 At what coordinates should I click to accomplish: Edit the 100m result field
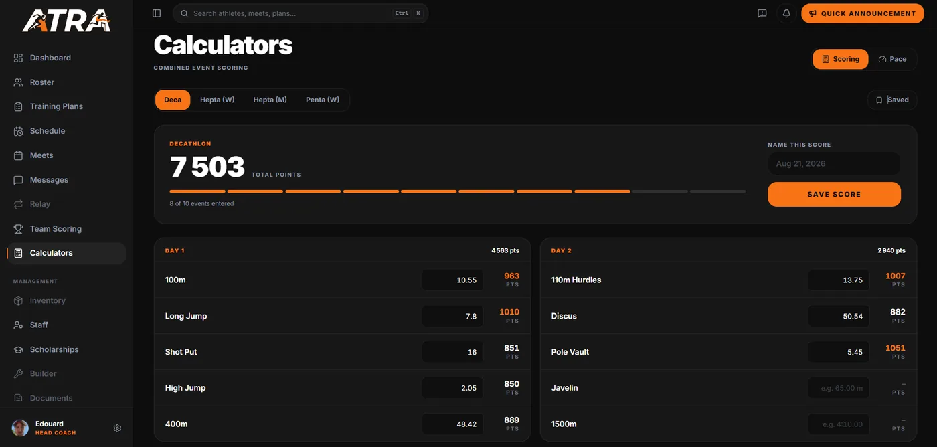tap(452, 280)
